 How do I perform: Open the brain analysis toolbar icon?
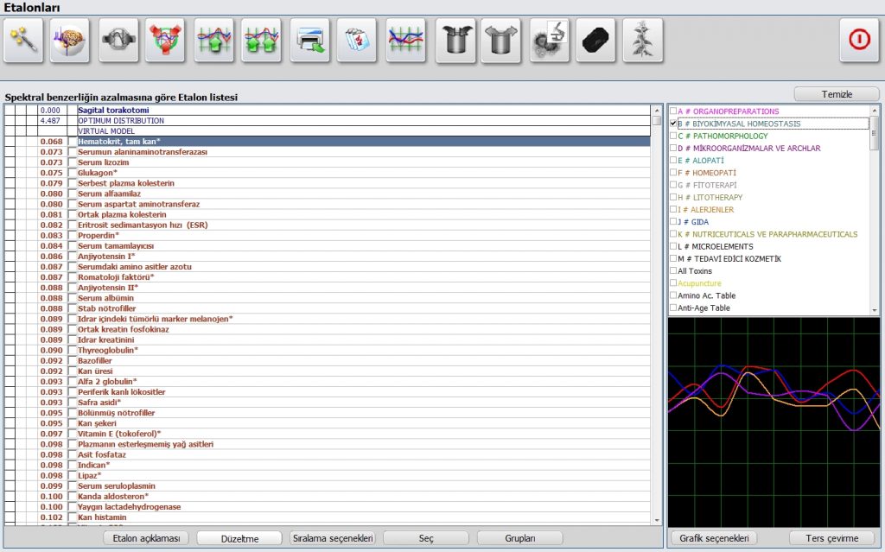click(71, 41)
